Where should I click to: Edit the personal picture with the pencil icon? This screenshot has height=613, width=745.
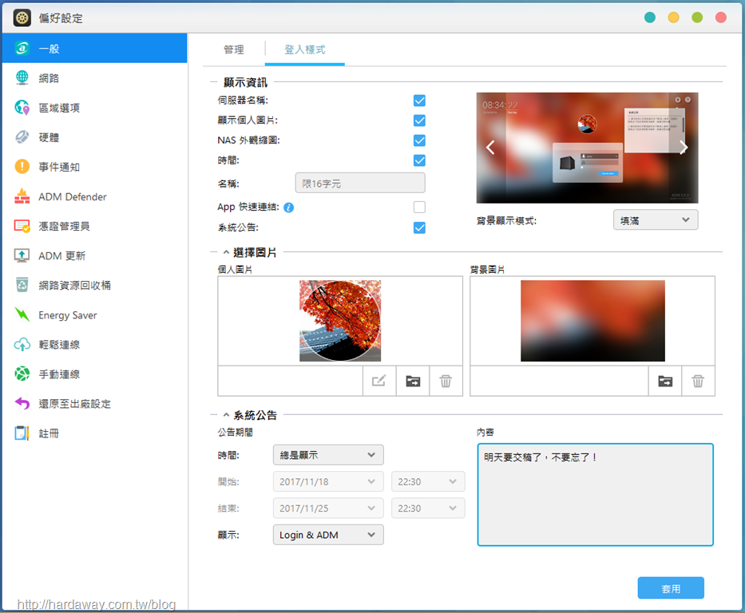pos(379,381)
